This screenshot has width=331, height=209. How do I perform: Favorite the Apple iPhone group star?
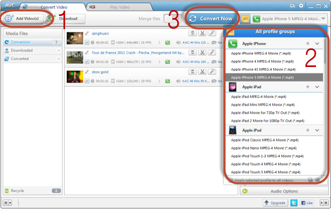pyautogui.click(x=308, y=43)
